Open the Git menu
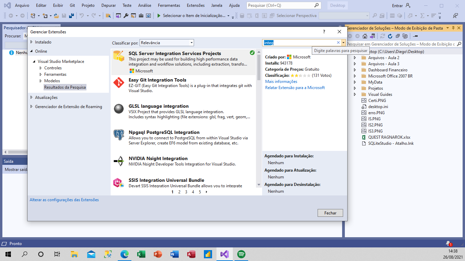 tap(72, 5)
